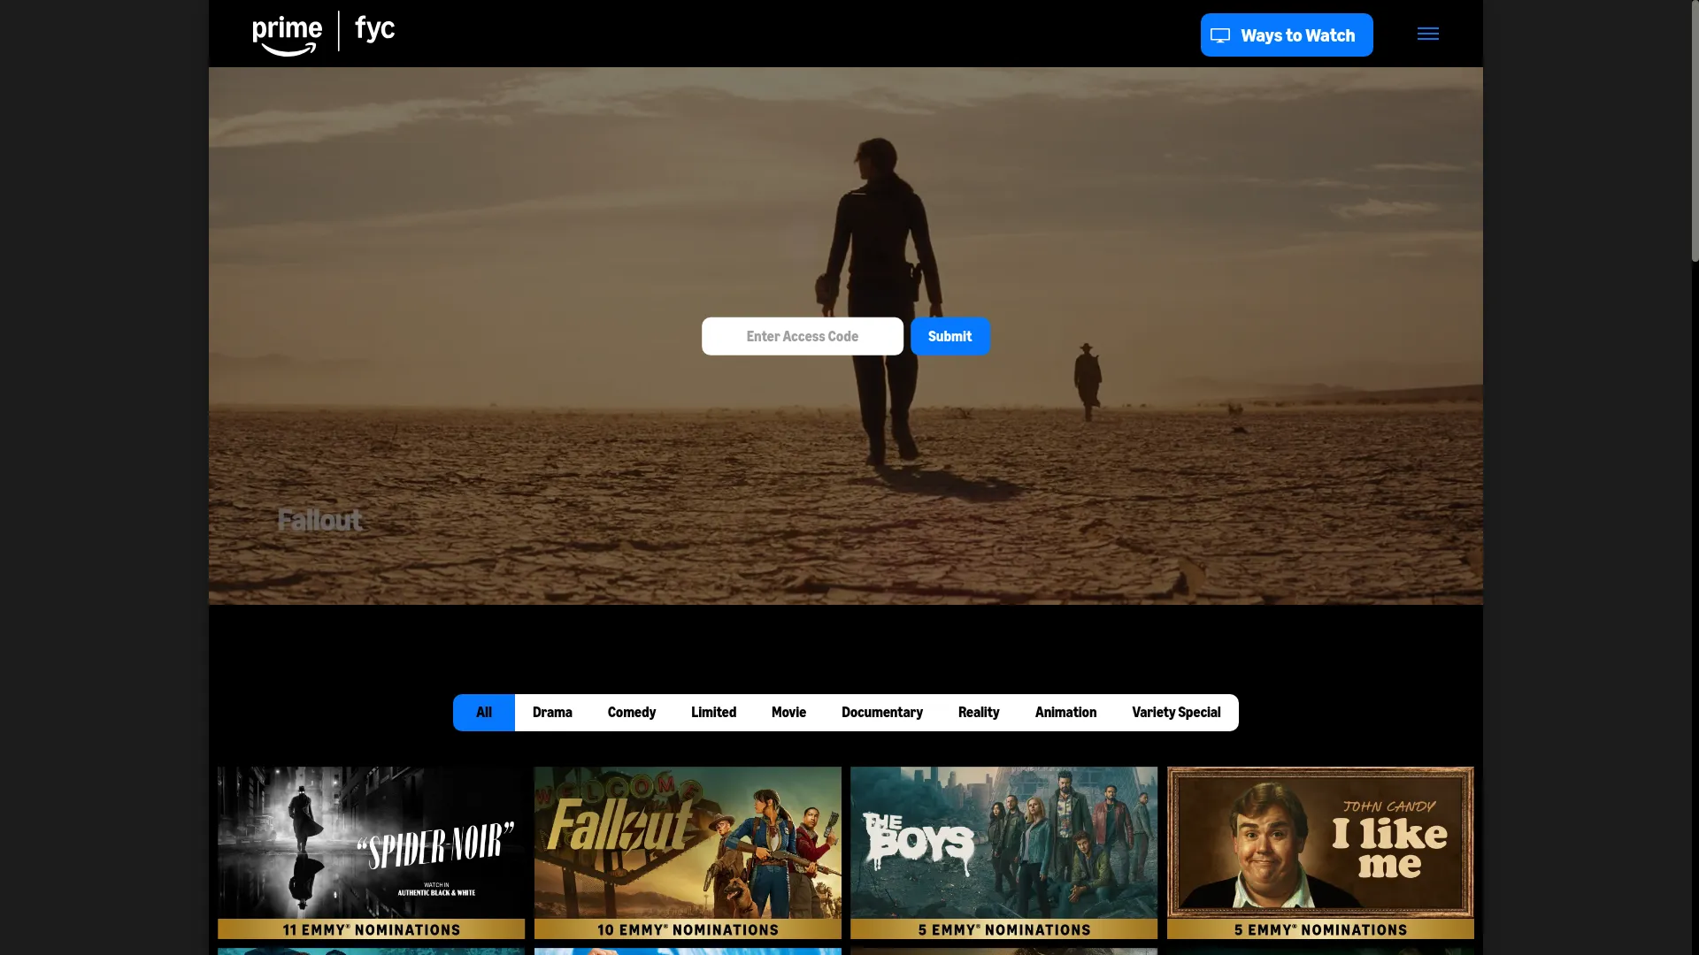Submit the access code
This screenshot has width=1699, height=955.
pos(950,336)
